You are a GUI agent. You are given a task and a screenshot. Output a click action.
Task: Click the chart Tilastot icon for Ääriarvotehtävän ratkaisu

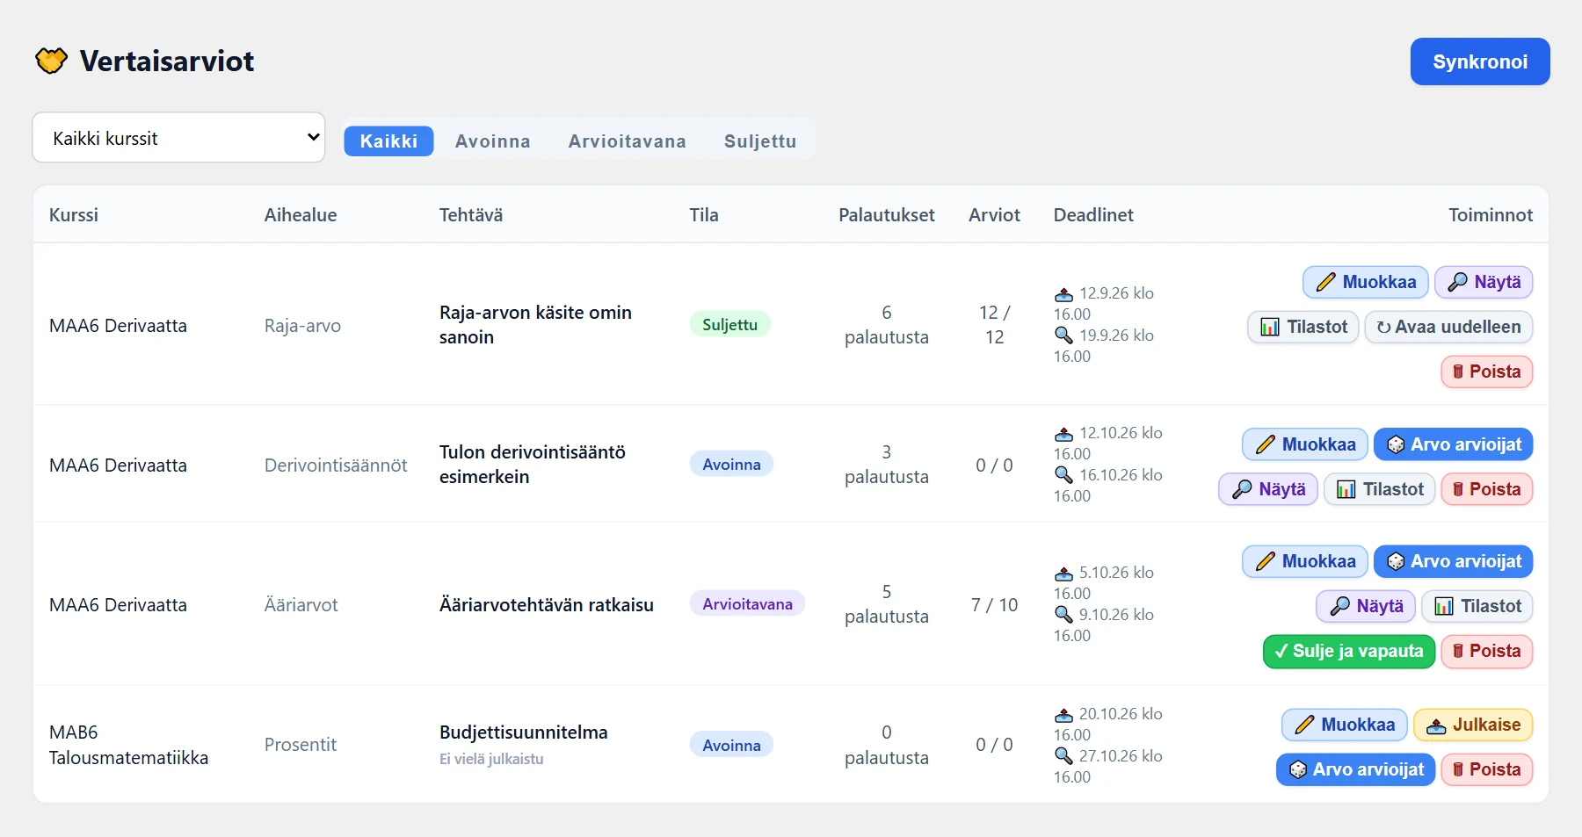pos(1444,606)
